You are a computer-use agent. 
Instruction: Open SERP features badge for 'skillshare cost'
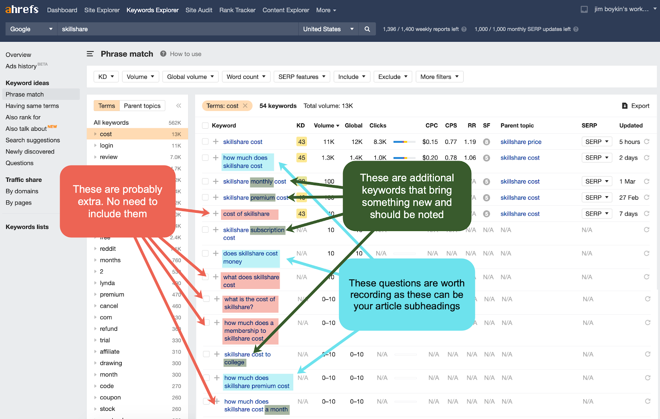pyautogui.click(x=487, y=142)
